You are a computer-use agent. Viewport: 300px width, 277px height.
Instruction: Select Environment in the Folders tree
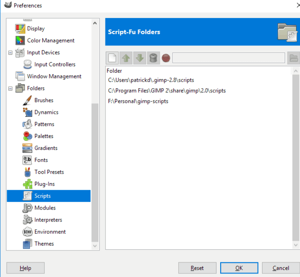point(50,232)
